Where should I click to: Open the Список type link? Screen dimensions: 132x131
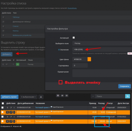pos(16,26)
